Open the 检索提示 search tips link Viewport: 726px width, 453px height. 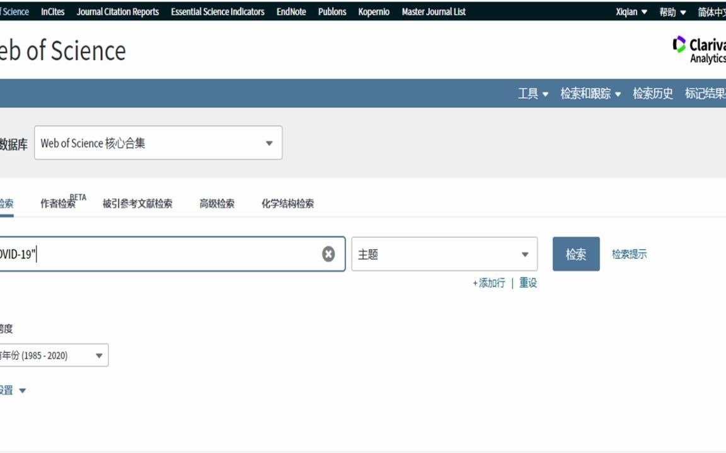click(629, 254)
